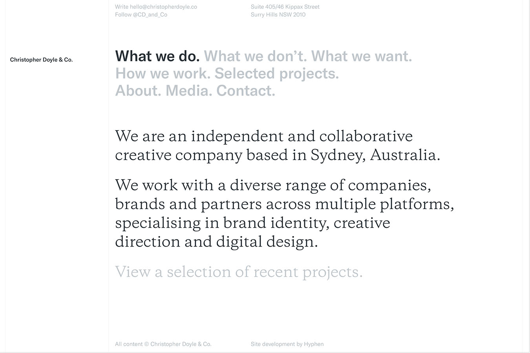Open 'View a selection of recent projects.'
The height and width of the screenshot is (353, 530).
click(239, 272)
